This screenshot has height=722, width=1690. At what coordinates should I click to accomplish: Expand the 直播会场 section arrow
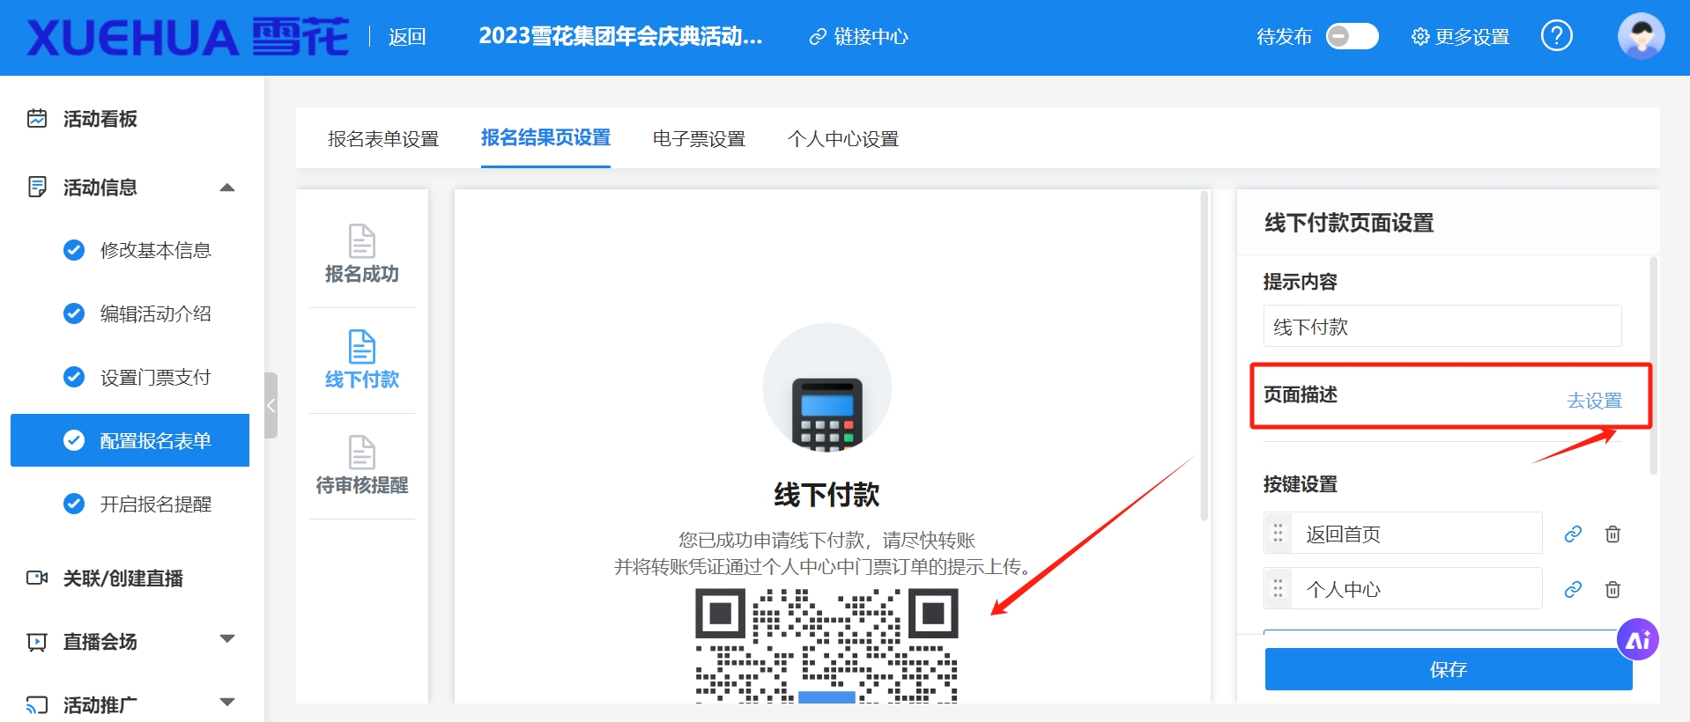point(227,639)
